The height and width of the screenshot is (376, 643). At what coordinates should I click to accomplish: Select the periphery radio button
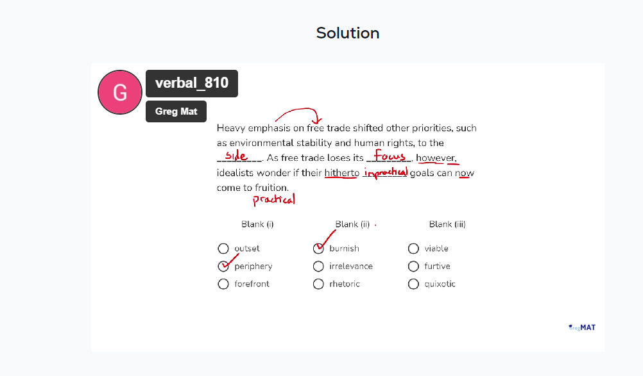coord(223,266)
